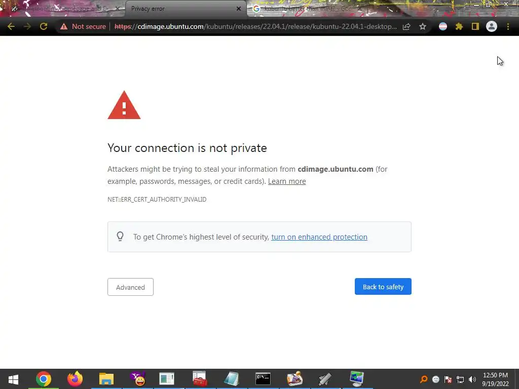The image size is (519, 389).
Task: Open the Learn more link
Action: (287, 181)
